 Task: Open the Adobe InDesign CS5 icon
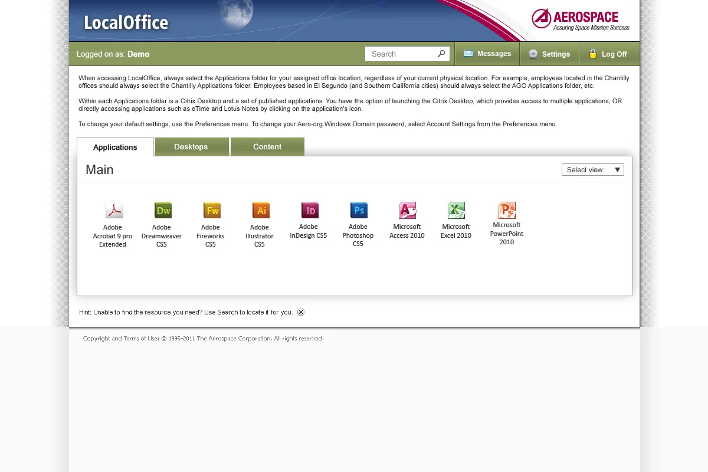pos(310,210)
